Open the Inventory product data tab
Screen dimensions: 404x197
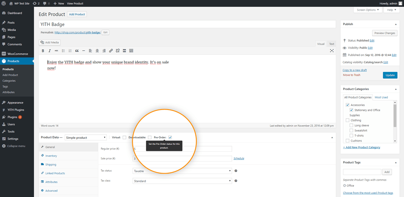tap(69, 156)
